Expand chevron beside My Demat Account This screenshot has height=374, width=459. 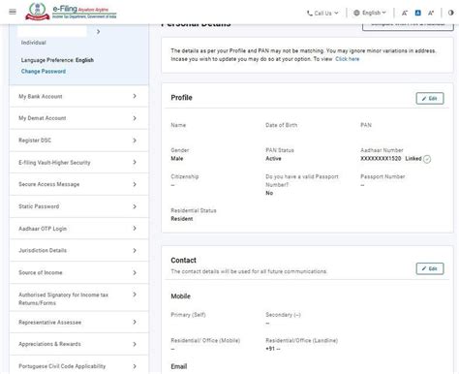click(x=135, y=118)
